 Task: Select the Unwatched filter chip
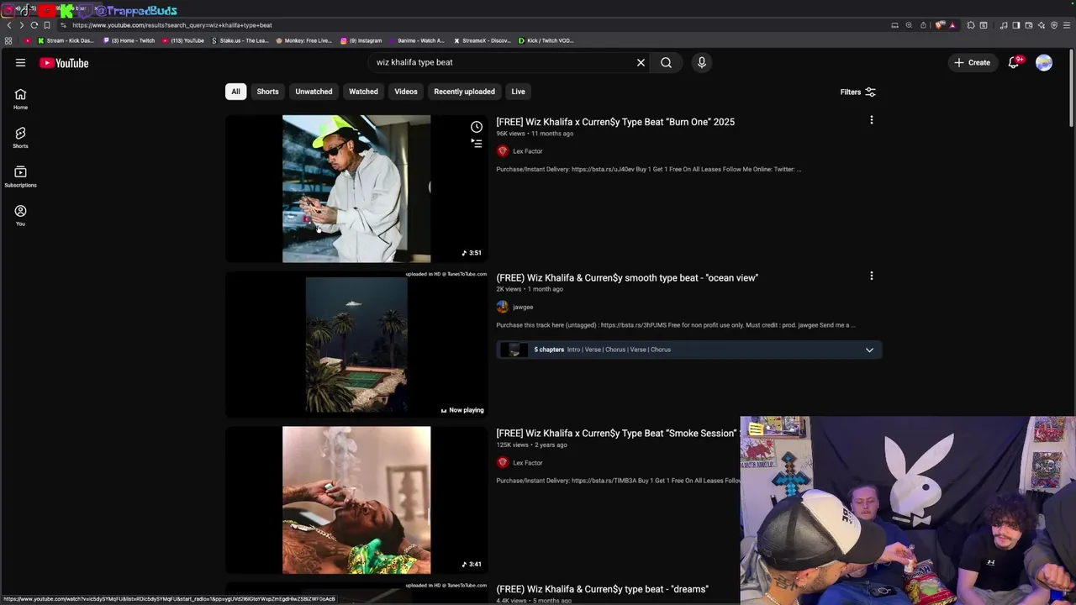[314, 92]
